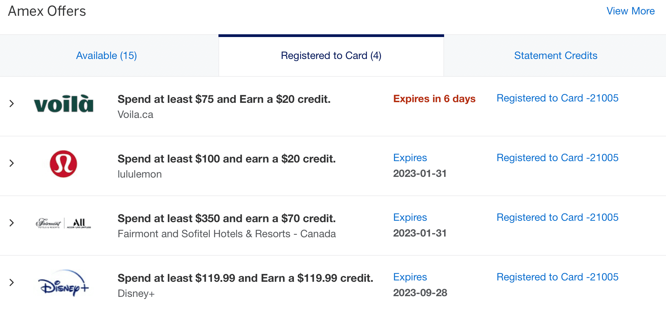Open the Statement Credits tab
Image resolution: width=666 pixels, height=314 pixels.
pyautogui.click(x=556, y=56)
